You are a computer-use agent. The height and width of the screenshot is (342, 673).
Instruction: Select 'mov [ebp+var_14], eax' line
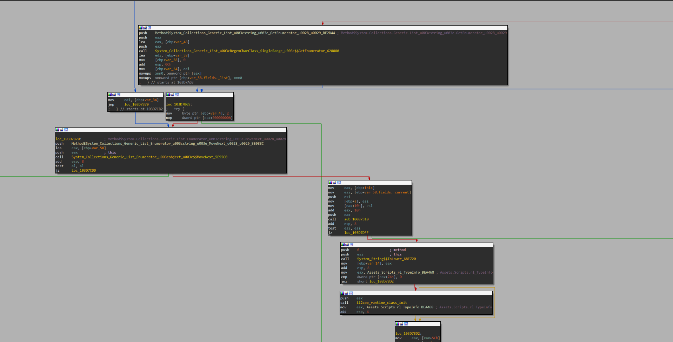pos(366,264)
